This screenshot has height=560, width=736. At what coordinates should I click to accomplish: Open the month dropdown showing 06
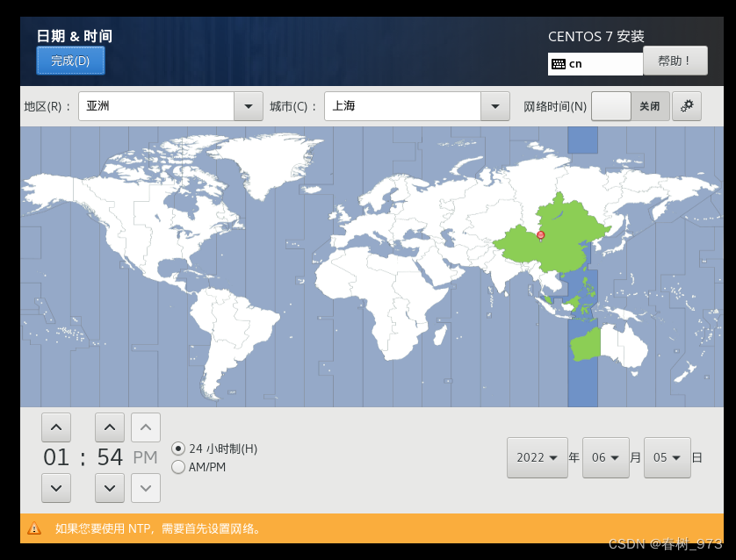coord(605,457)
